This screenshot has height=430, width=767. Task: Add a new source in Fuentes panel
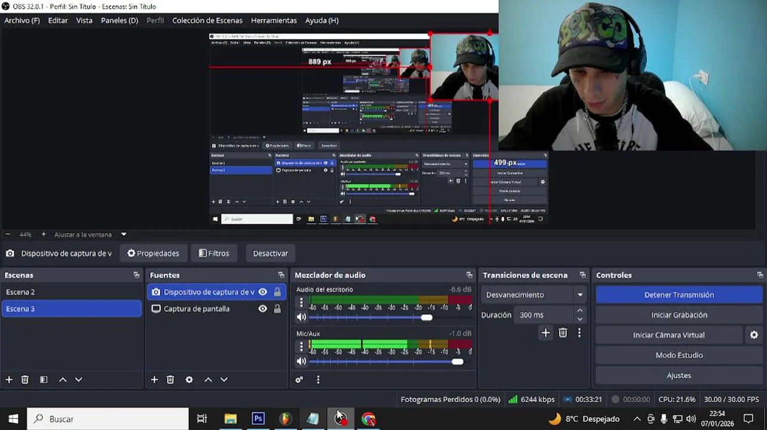click(154, 379)
